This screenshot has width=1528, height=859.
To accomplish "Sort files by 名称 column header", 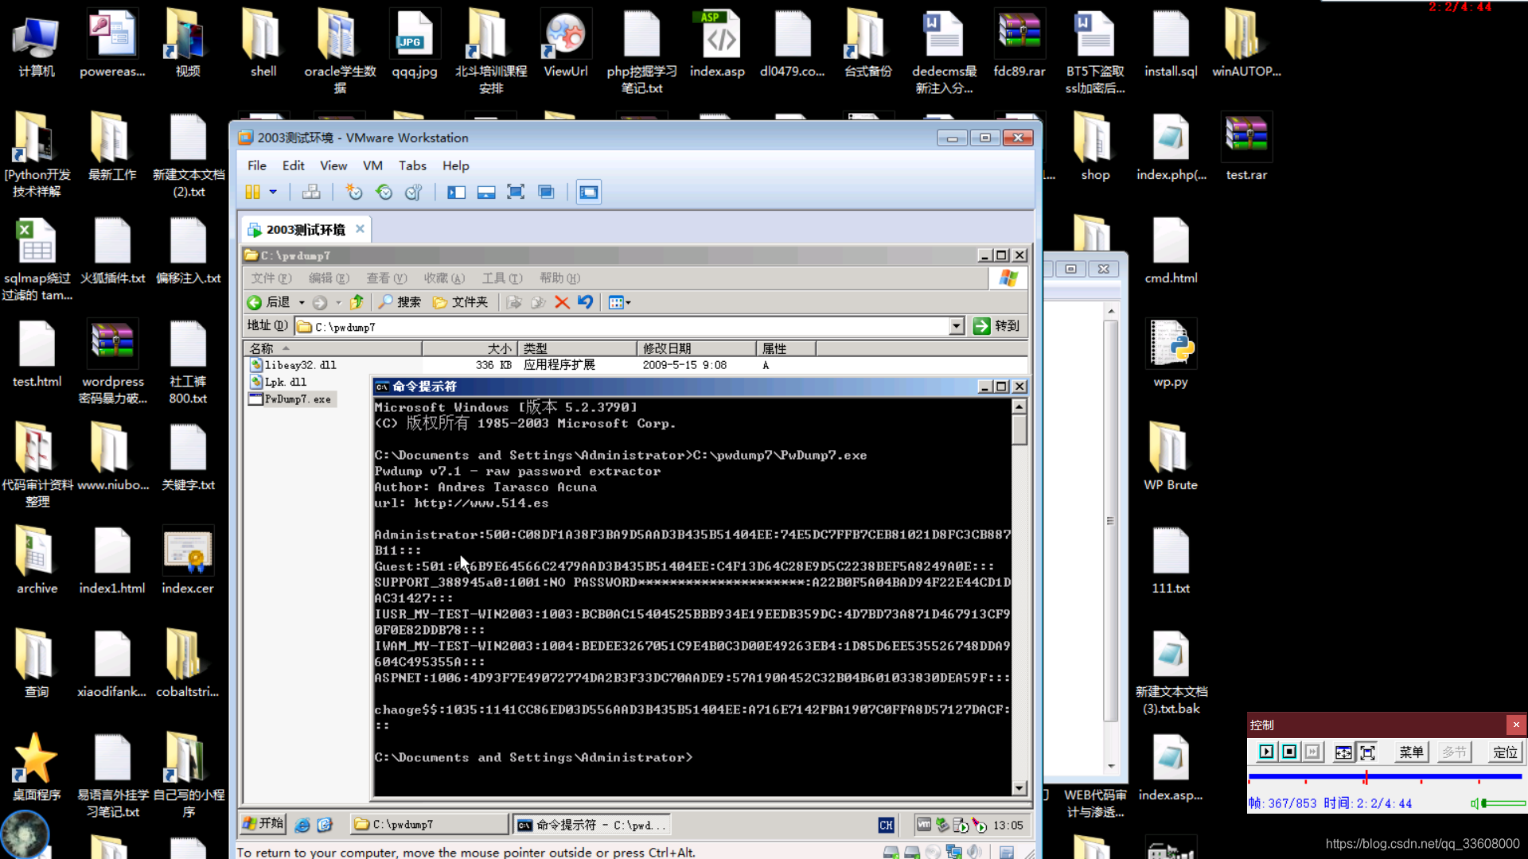I will [333, 348].
